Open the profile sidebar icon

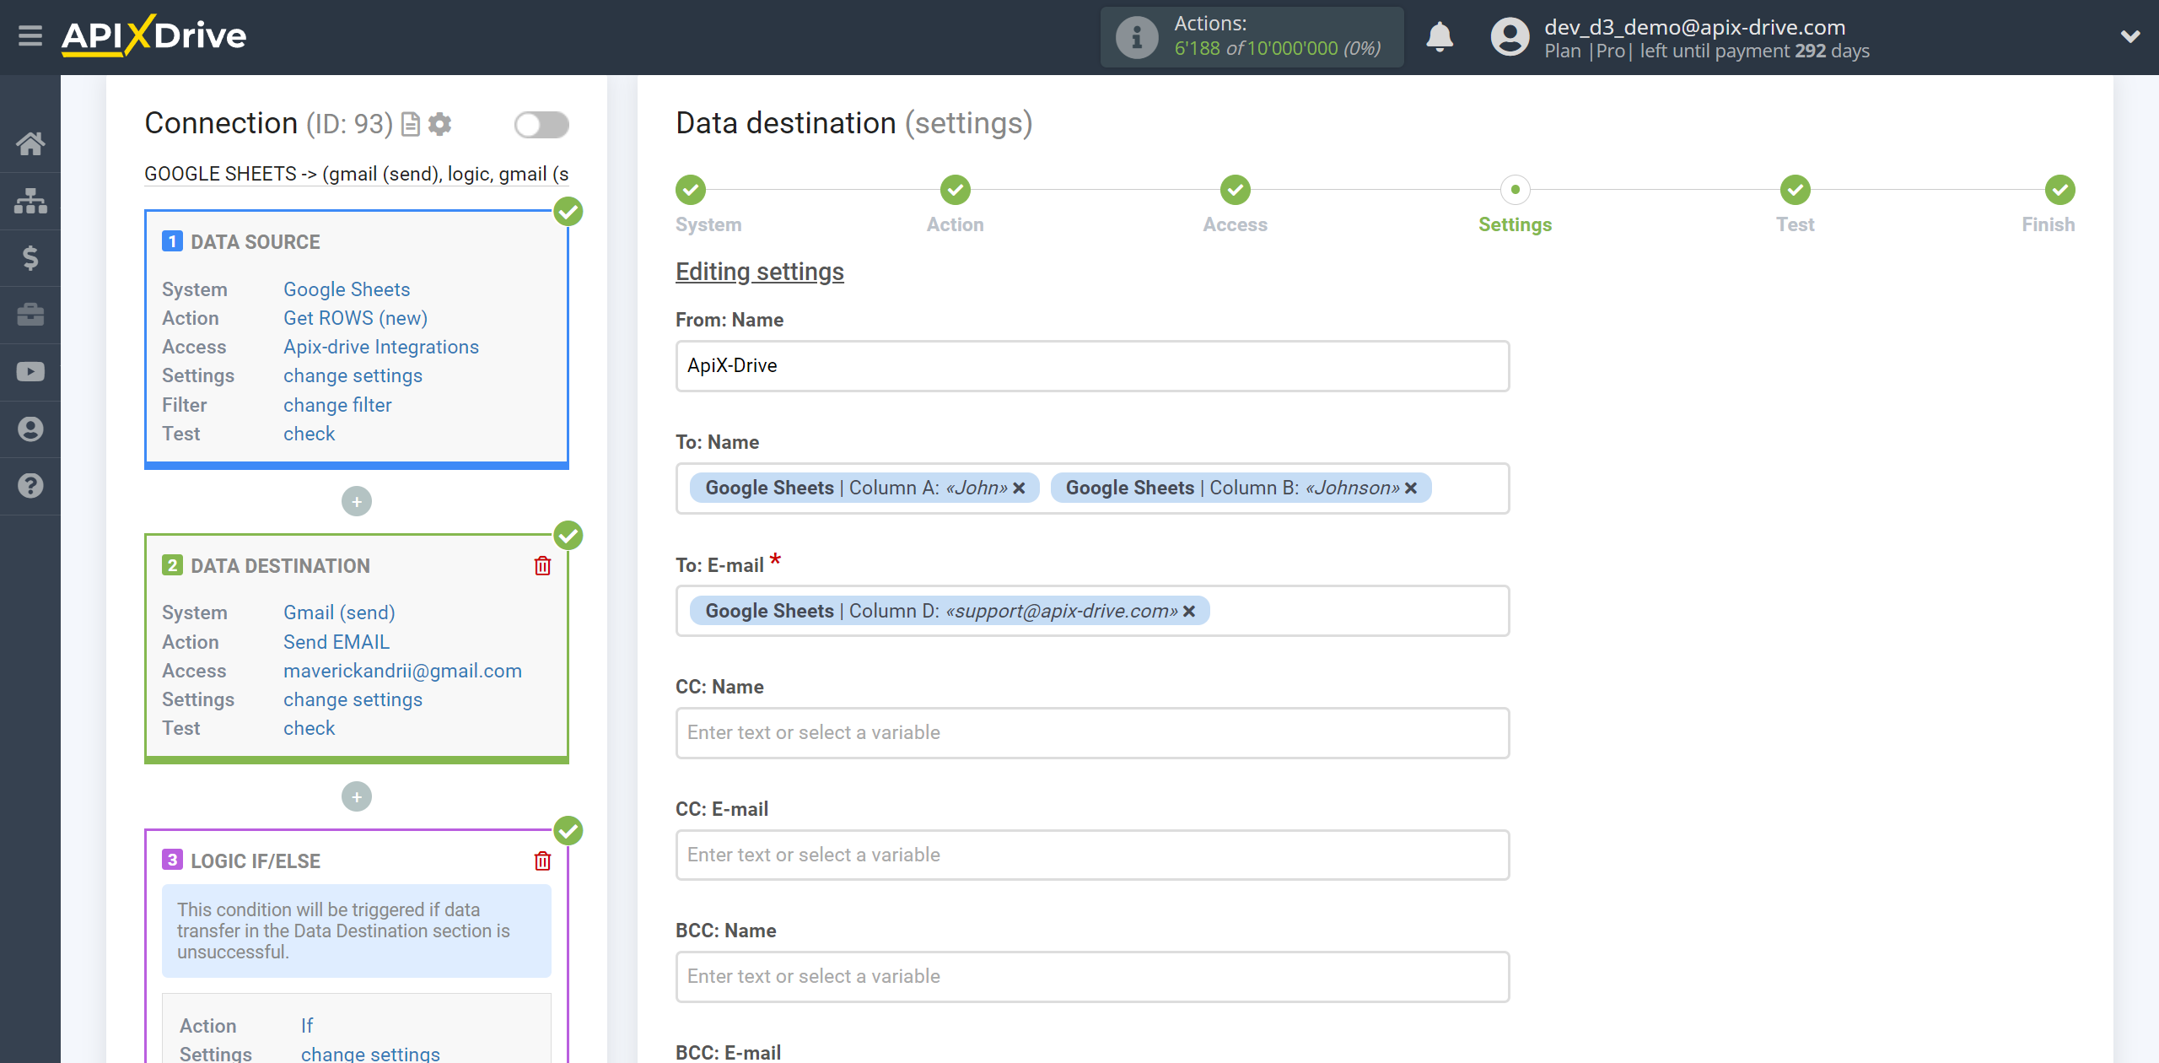[x=30, y=429]
